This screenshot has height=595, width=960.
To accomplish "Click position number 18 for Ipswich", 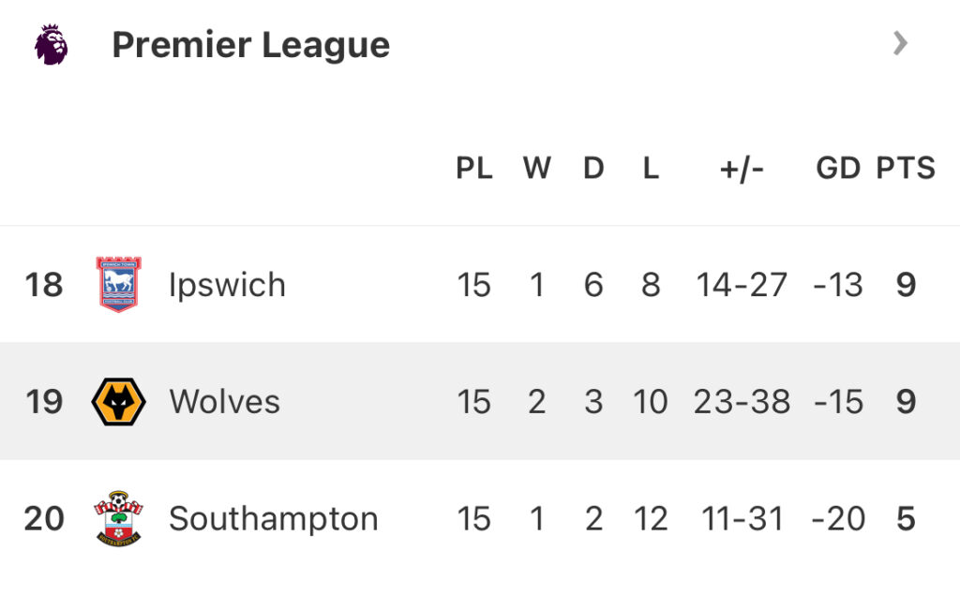I will 44,285.
